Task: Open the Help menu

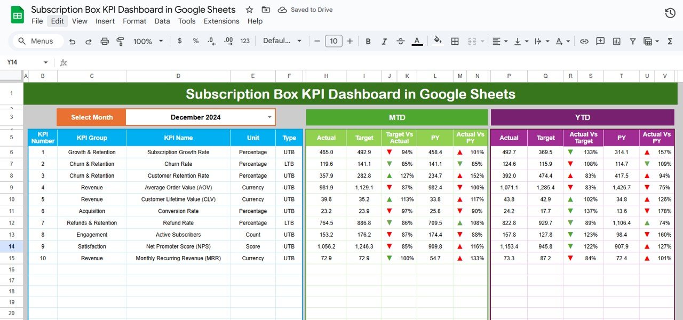Action: pos(255,21)
